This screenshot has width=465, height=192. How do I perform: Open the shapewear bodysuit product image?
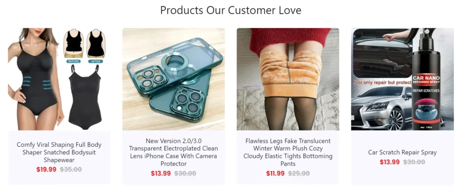59,79
